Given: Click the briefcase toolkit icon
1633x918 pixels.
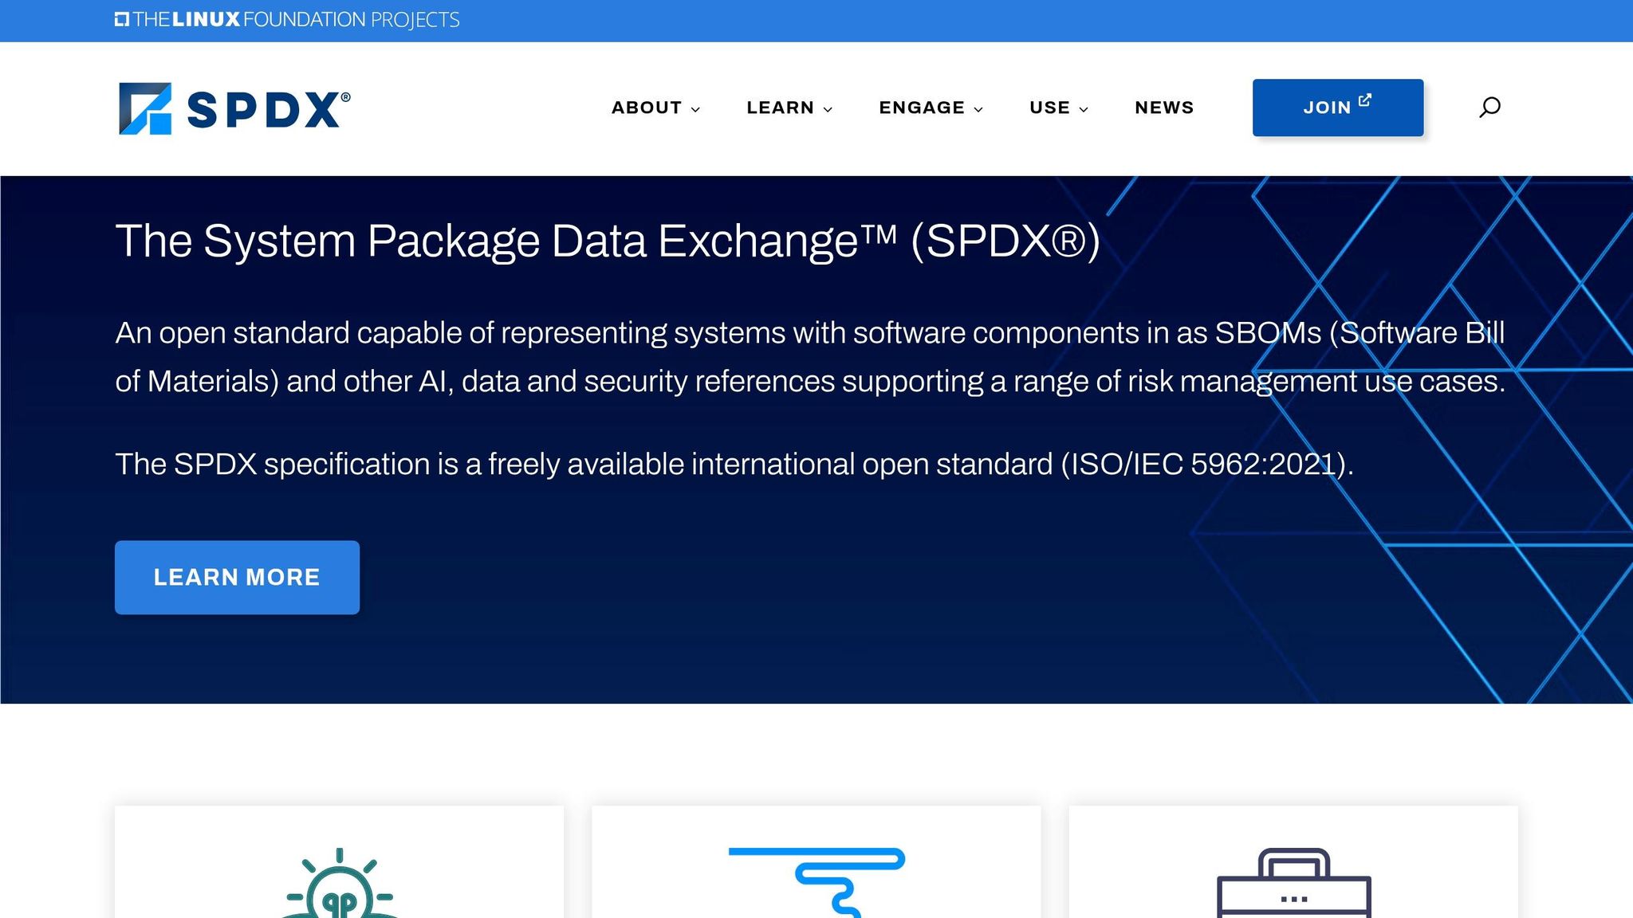Looking at the screenshot, I should pyautogui.click(x=1293, y=885).
